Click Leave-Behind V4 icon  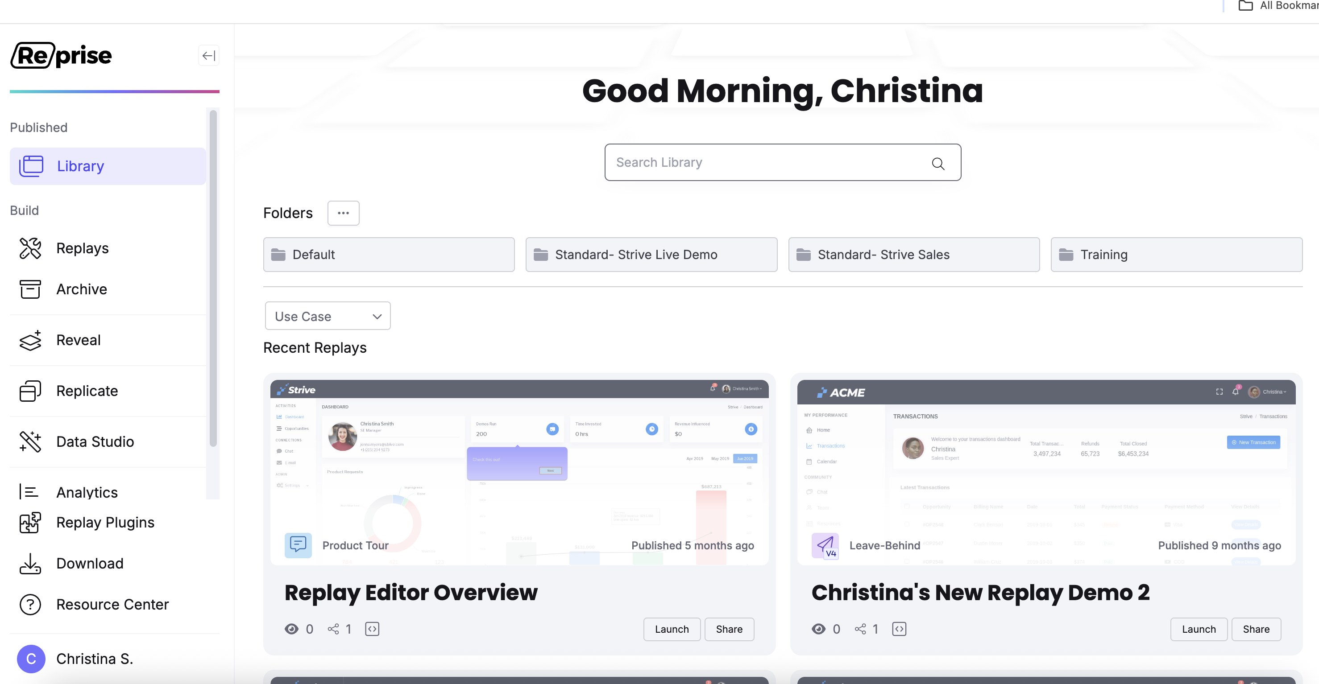tap(825, 546)
